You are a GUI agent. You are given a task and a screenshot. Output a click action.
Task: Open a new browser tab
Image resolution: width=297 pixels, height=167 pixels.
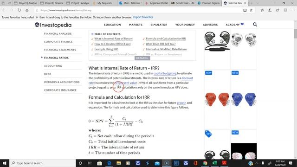click(x=252, y=3)
